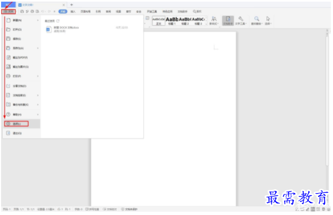Click word count 字数: 0 in status bar
Image resolution: width=333 pixels, height=215 pixels.
79,210
